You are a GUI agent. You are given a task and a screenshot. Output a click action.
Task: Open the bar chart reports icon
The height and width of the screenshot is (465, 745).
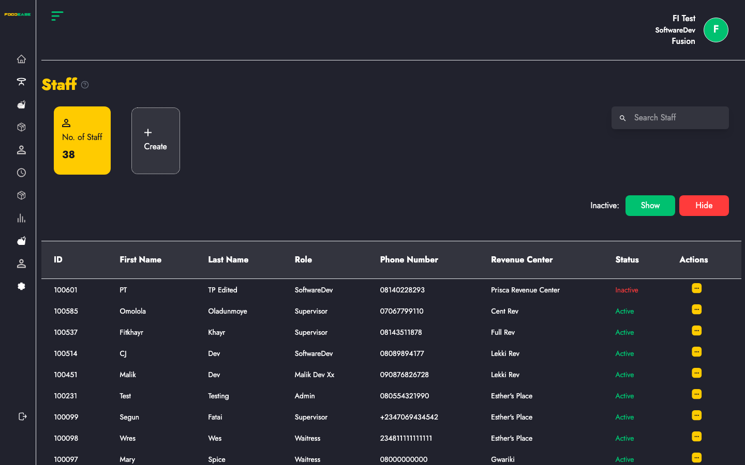(x=21, y=218)
